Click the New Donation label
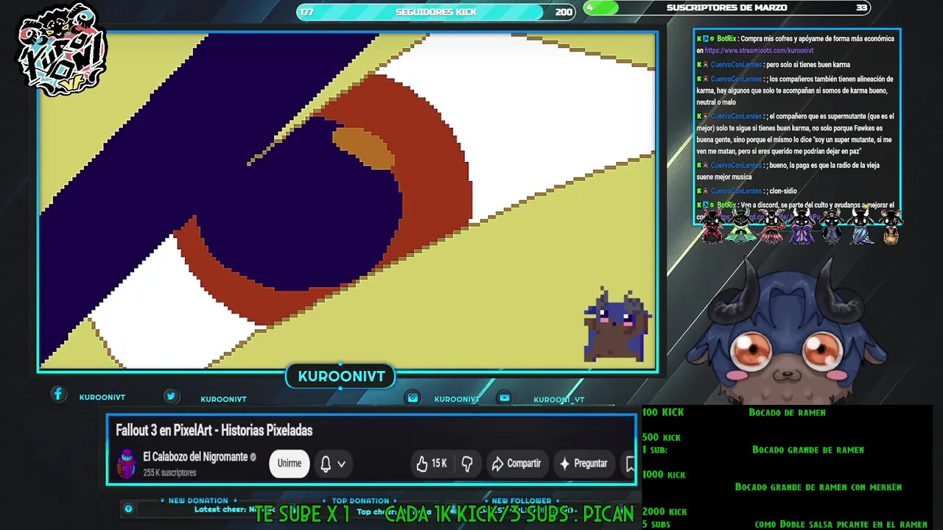The width and height of the screenshot is (943, 530). pyautogui.click(x=198, y=501)
